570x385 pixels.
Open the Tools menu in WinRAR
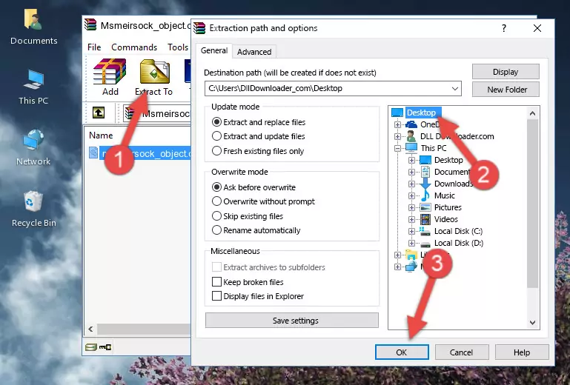178,47
